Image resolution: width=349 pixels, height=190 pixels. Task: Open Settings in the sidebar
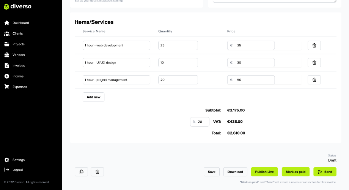tap(18, 160)
